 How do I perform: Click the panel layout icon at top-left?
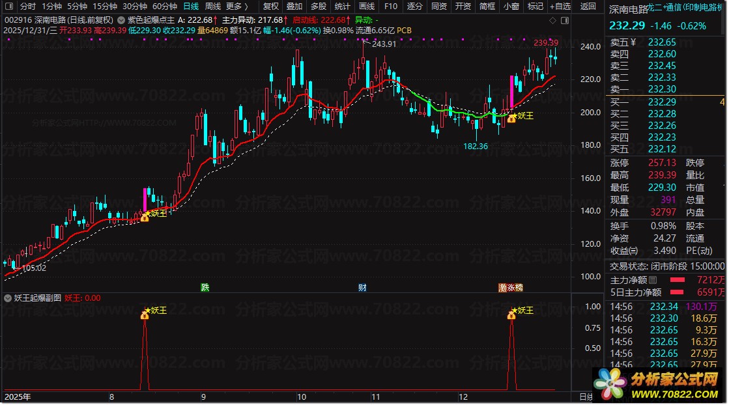(9, 7)
